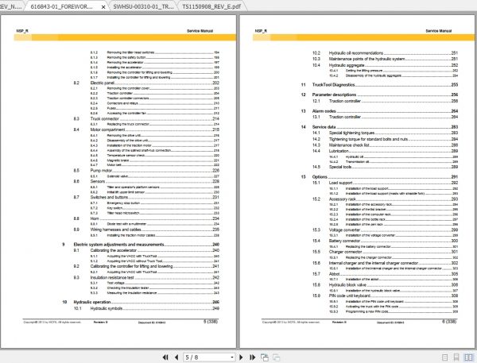This screenshot has height=363, width=477.
Task: Click TOC entry 15.4 Battery connector
Action: (385, 241)
